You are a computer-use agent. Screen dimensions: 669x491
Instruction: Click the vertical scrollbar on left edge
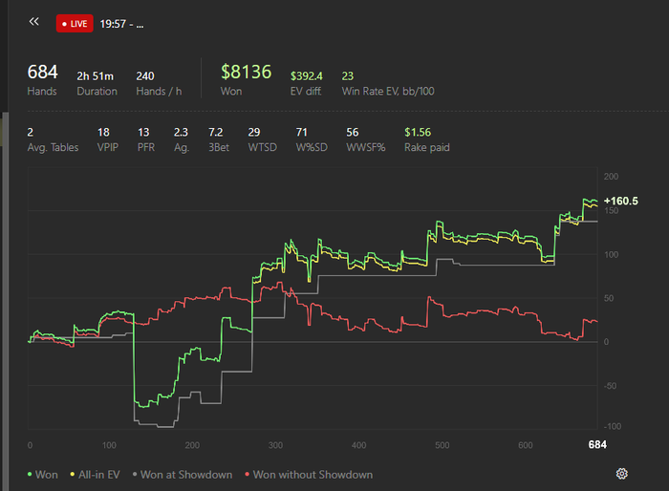click(5, 301)
